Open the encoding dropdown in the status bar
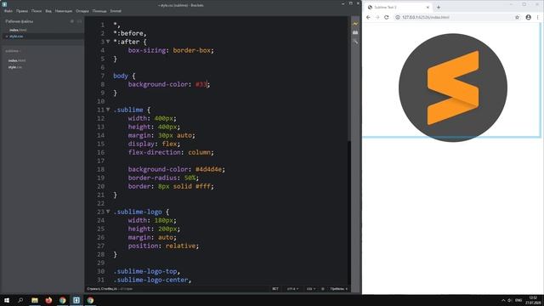 tap(292, 289)
